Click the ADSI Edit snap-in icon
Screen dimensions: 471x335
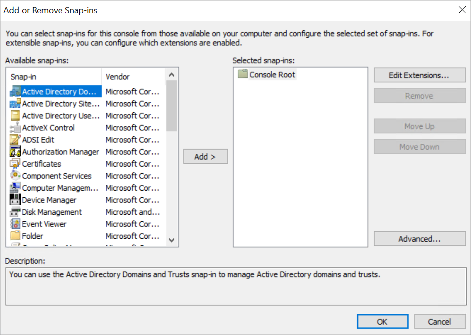pos(15,140)
